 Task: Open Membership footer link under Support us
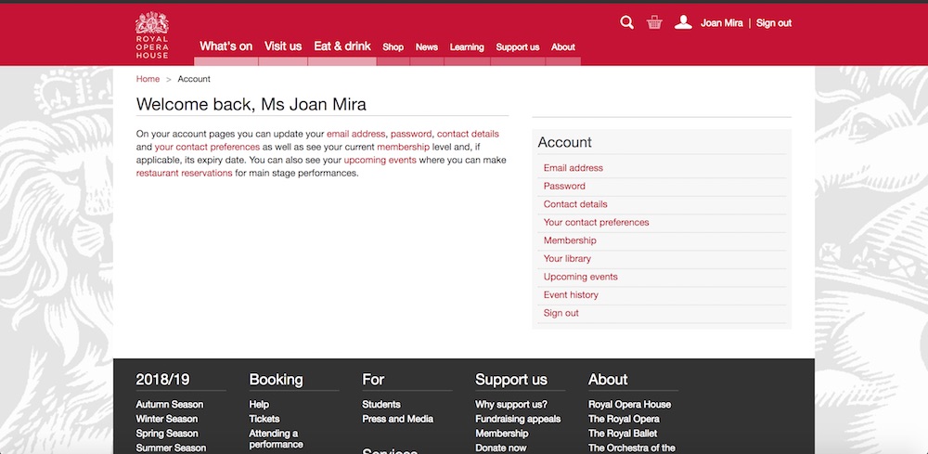point(502,434)
